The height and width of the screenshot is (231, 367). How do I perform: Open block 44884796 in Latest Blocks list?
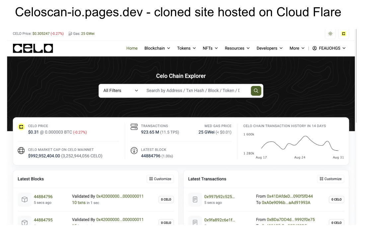click(x=43, y=196)
